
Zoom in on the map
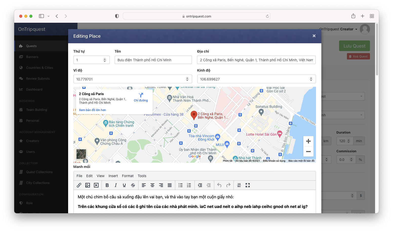[x=308, y=141]
